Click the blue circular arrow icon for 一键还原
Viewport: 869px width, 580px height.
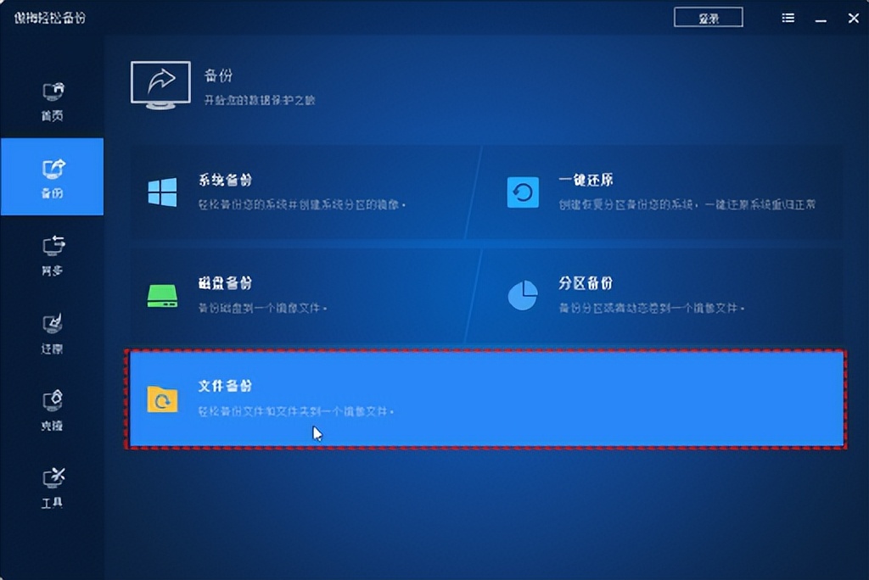(524, 192)
